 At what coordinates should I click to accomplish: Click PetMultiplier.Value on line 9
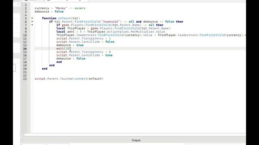pyautogui.click(x=148, y=32)
